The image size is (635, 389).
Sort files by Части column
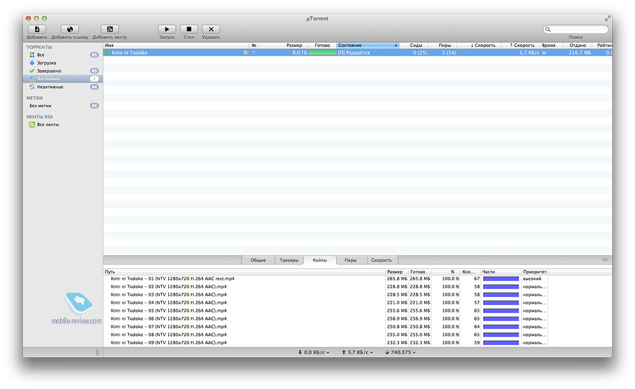click(x=501, y=272)
